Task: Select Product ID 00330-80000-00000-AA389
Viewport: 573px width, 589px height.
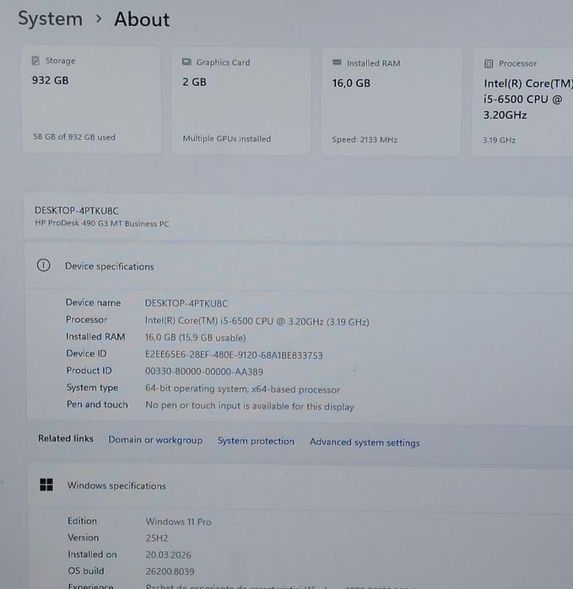Action: pos(204,372)
